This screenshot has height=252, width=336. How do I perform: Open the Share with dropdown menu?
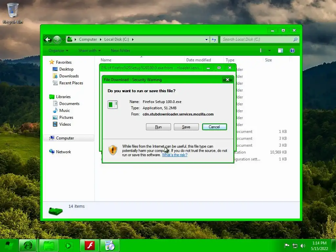[x=89, y=51]
